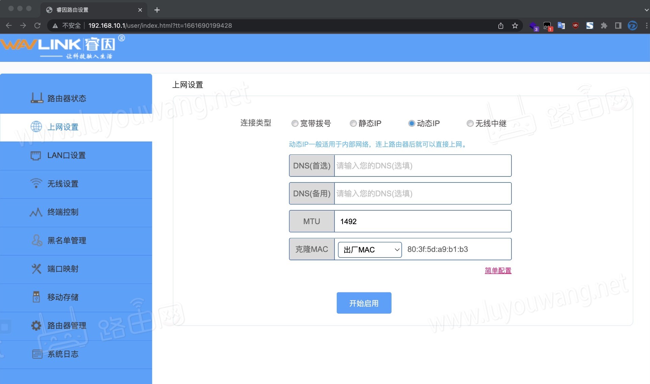Open 系统日志 with the log icon

36,354
